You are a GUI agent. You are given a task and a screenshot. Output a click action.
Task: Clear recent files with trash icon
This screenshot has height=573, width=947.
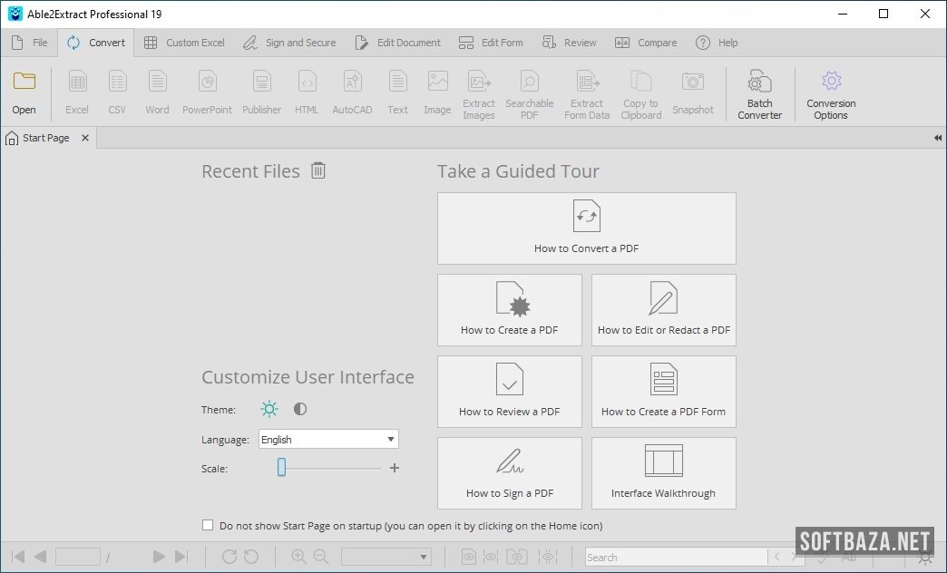click(318, 170)
